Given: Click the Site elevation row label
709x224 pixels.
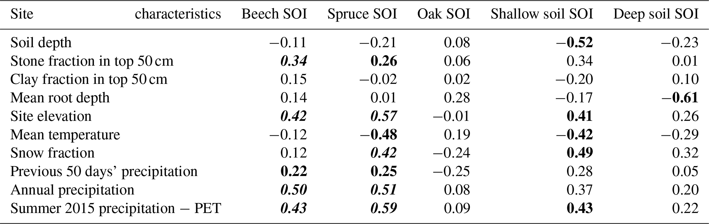Looking at the screenshot, I should click(51, 116).
